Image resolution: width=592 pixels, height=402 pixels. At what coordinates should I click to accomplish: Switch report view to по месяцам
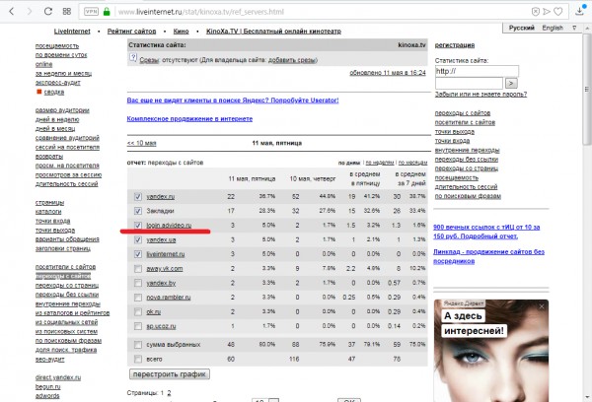[x=412, y=163]
